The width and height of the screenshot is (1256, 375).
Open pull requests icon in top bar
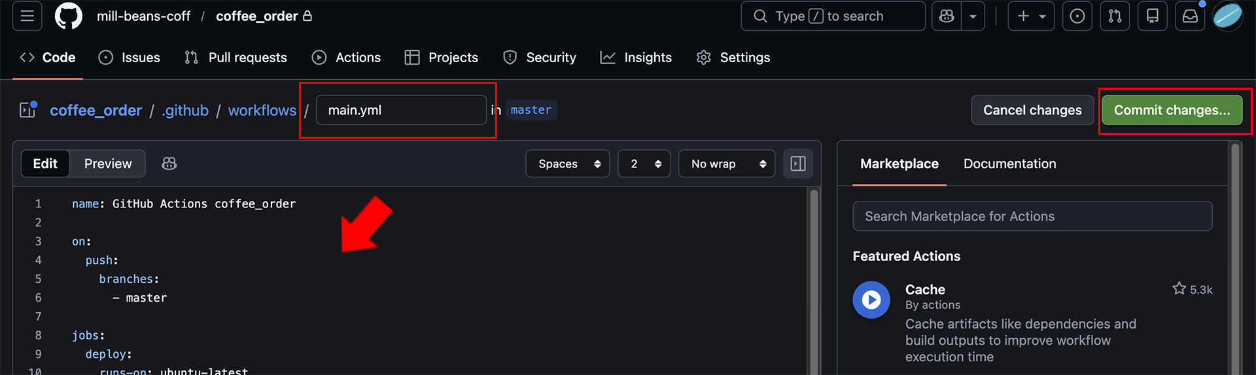1115,16
